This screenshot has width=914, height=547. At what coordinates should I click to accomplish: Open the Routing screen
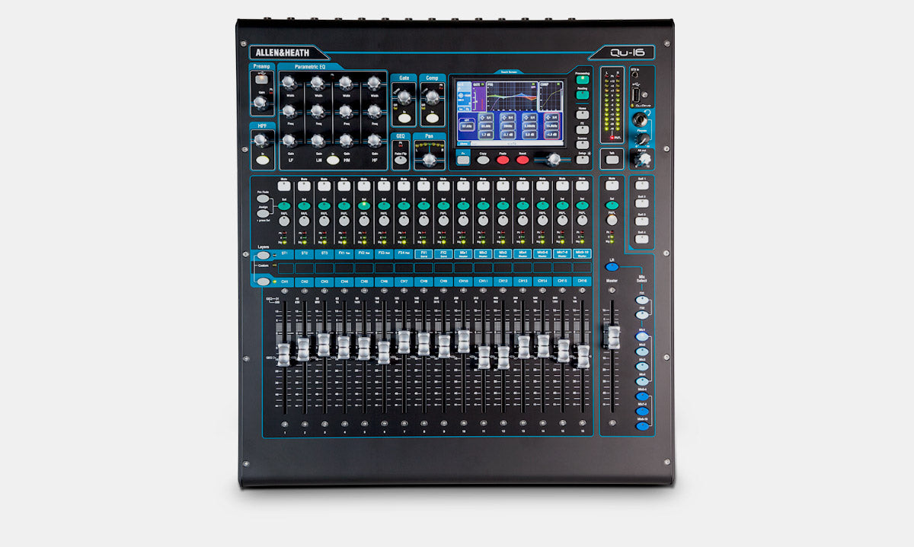point(583,95)
